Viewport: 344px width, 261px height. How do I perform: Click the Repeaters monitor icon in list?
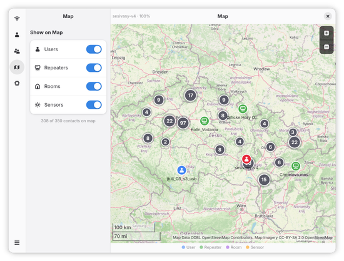click(38, 67)
